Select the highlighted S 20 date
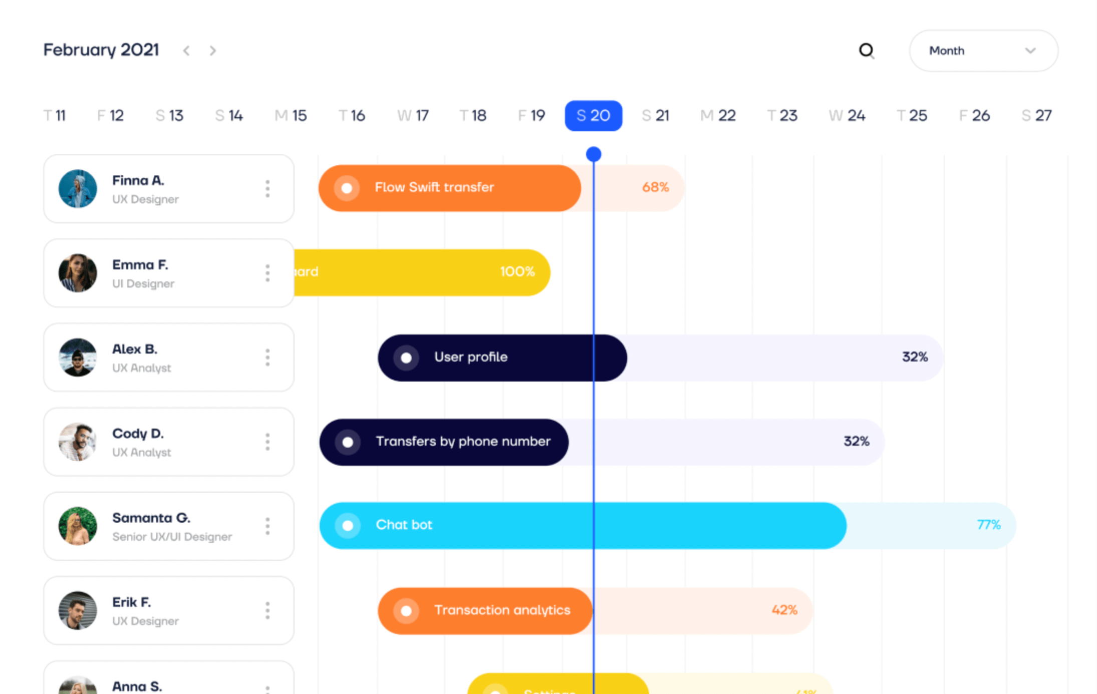The width and height of the screenshot is (1097, 694). 593,116
